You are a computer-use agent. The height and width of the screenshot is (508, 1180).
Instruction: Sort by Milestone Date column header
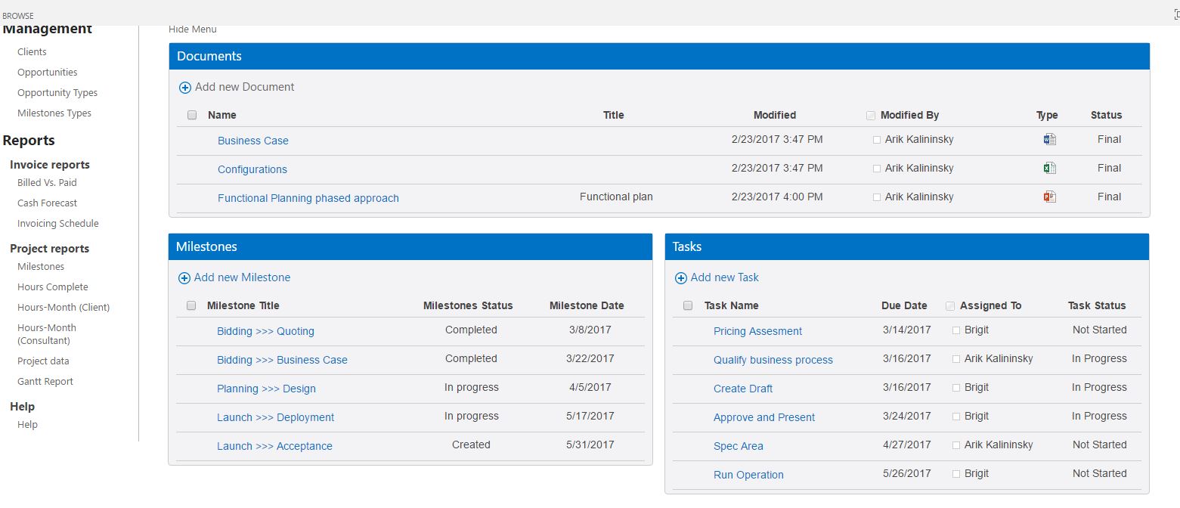pos(587,305)
